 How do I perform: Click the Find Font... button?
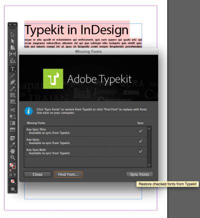(x=68, y=174)
